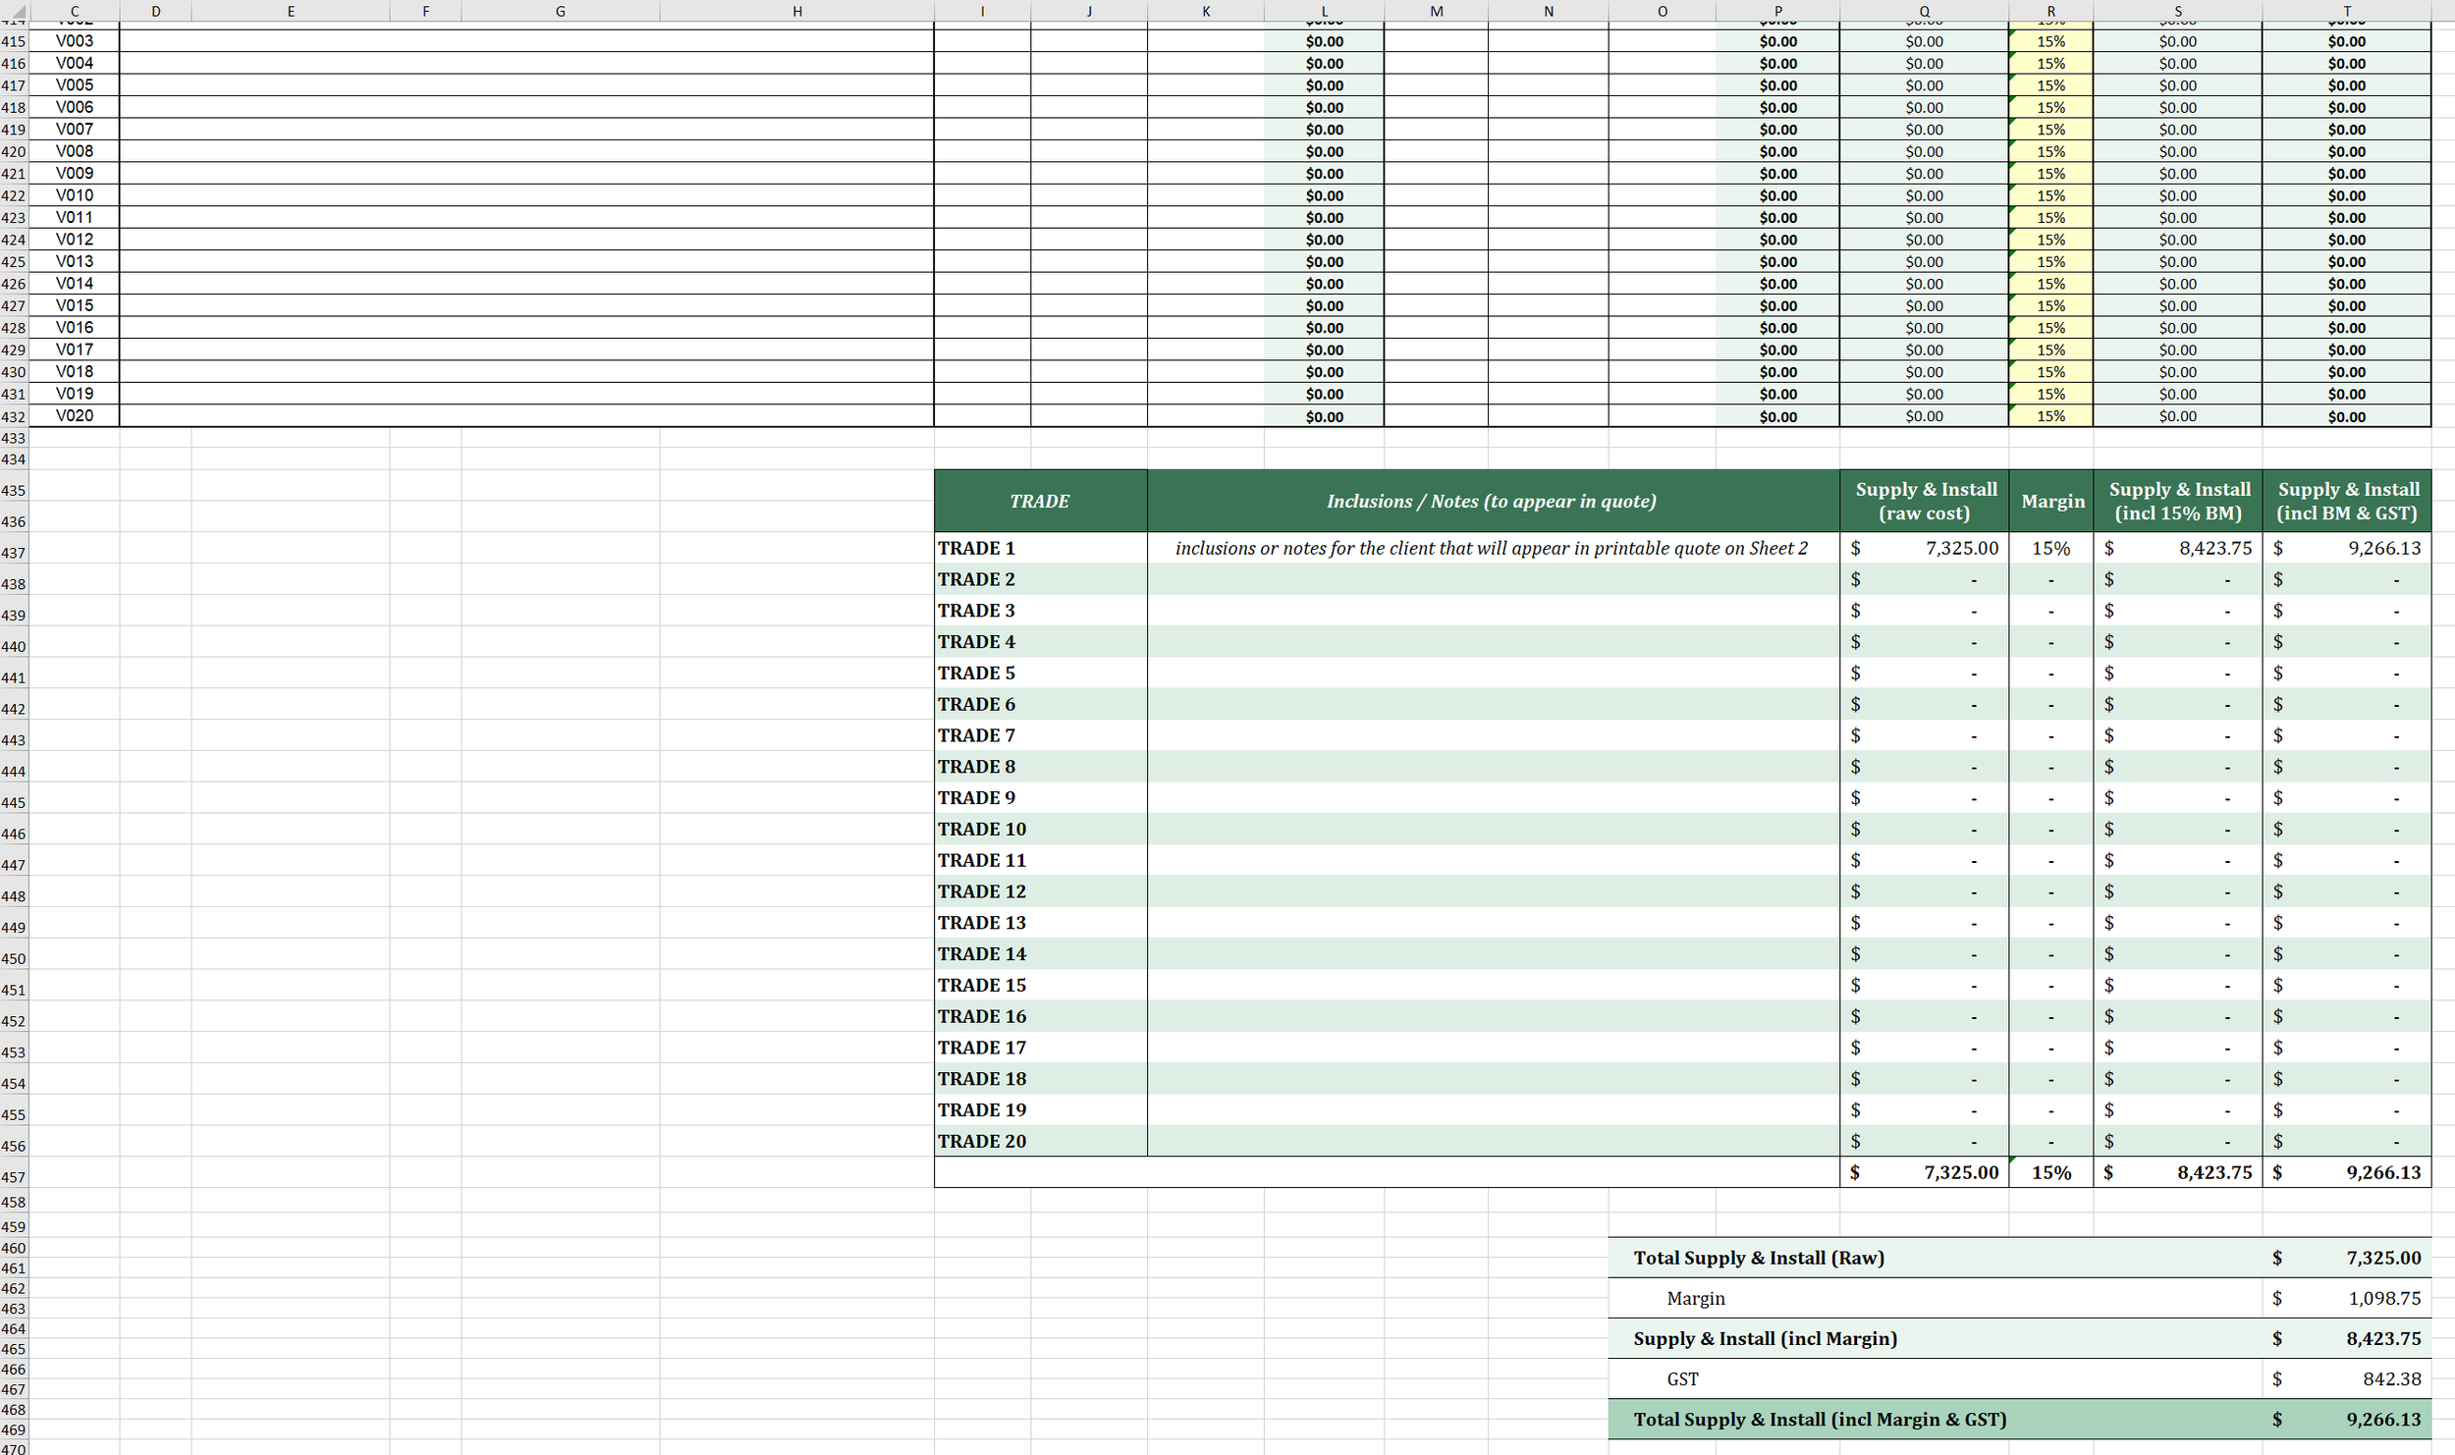The image size is (2455, 1455).
Task: Select TRADE 1 raw cost 7,325.00 cell
Action: [x=1923, y=548]
